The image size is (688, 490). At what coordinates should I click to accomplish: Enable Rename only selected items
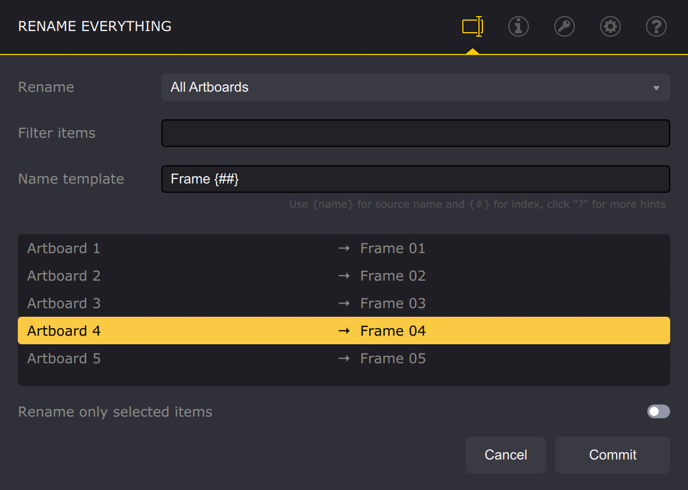tap(658, 411)
